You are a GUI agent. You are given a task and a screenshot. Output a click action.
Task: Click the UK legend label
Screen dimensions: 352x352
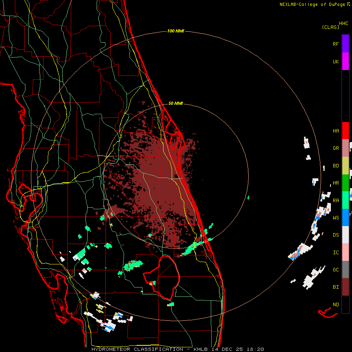click(336, 61)
